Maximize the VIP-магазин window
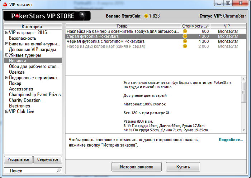This screenshot has height=178, width=251. click(228, 3)
